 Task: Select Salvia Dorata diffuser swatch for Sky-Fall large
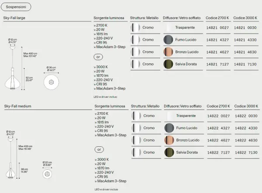pyautogui.click(x=168, y=64)
